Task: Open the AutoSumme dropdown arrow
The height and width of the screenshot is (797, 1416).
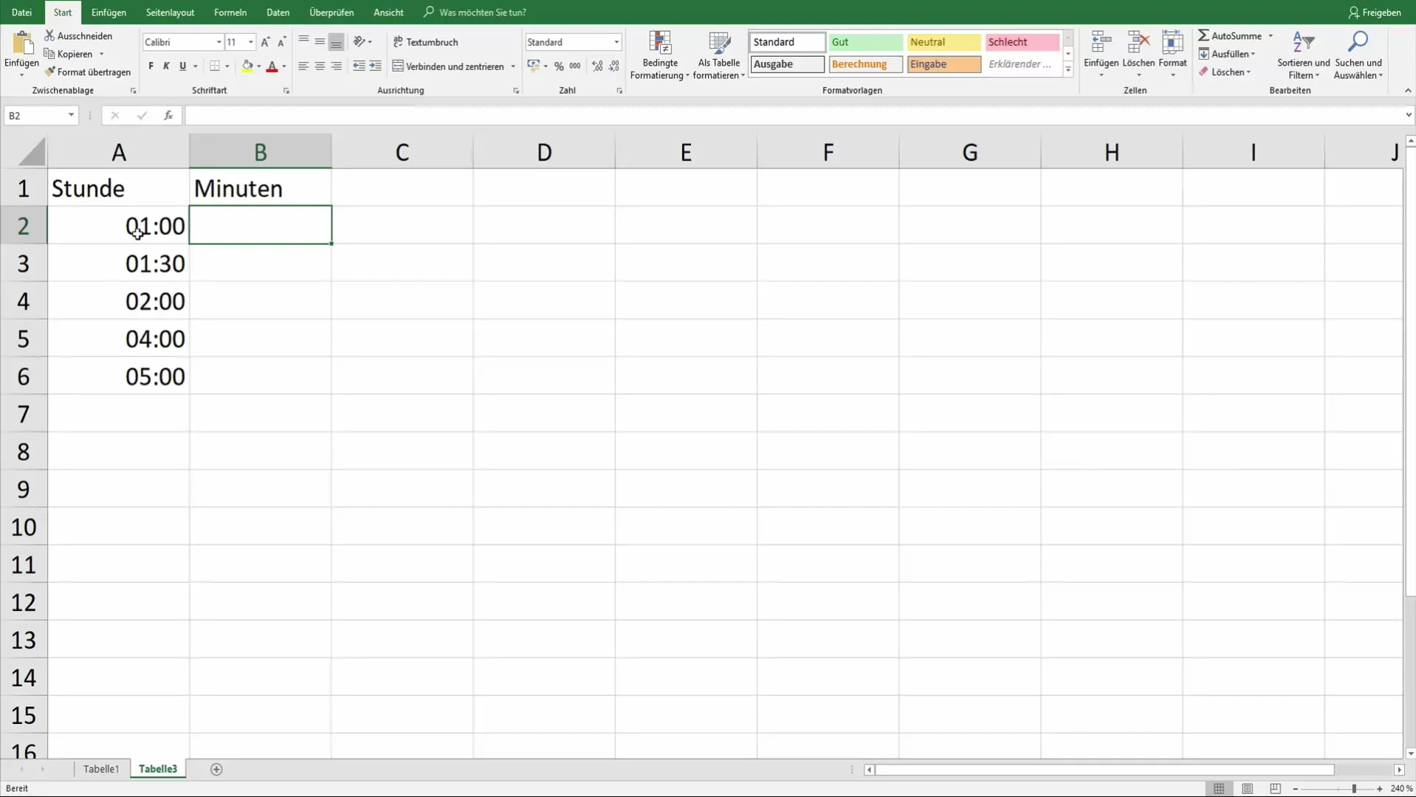Action: coord(1271,35)
